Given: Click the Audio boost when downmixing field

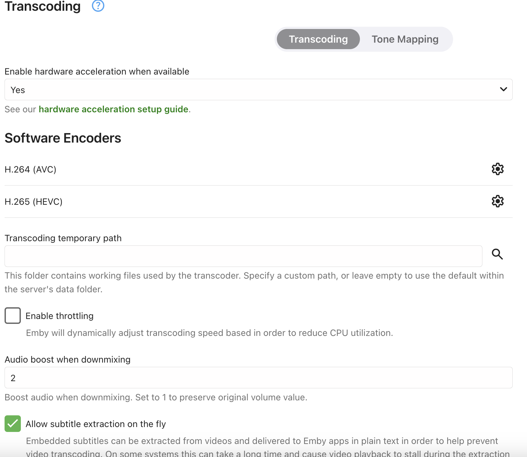Looking at the screenshot, I should pos(258,378).
